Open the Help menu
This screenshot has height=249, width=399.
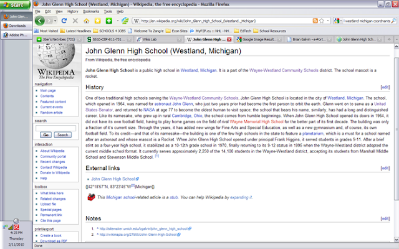pos(120,11)
